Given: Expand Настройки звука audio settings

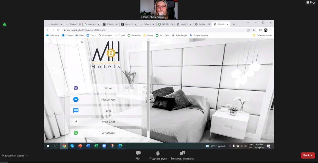Looking at the screenshot, I should coord(15,156).
